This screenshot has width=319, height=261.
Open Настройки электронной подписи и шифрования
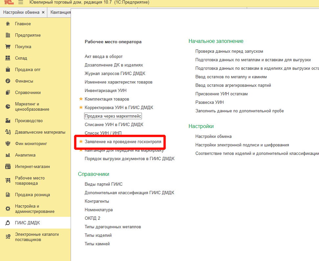click(x=242, y=145)
